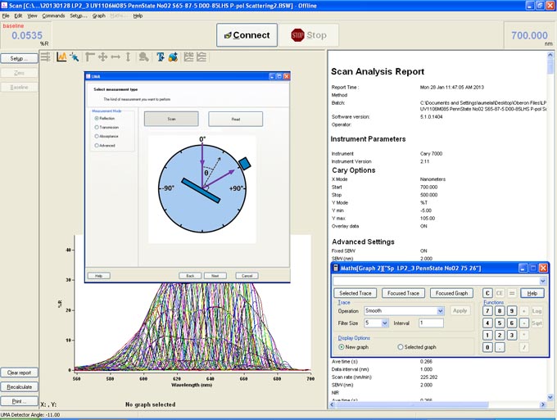Click the text label T icon
The height and width of the screenshot is (420, 557).
click(161, 56)
